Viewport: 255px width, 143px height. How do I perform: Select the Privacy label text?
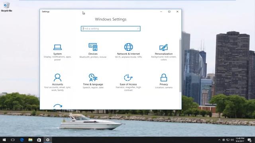164,84
